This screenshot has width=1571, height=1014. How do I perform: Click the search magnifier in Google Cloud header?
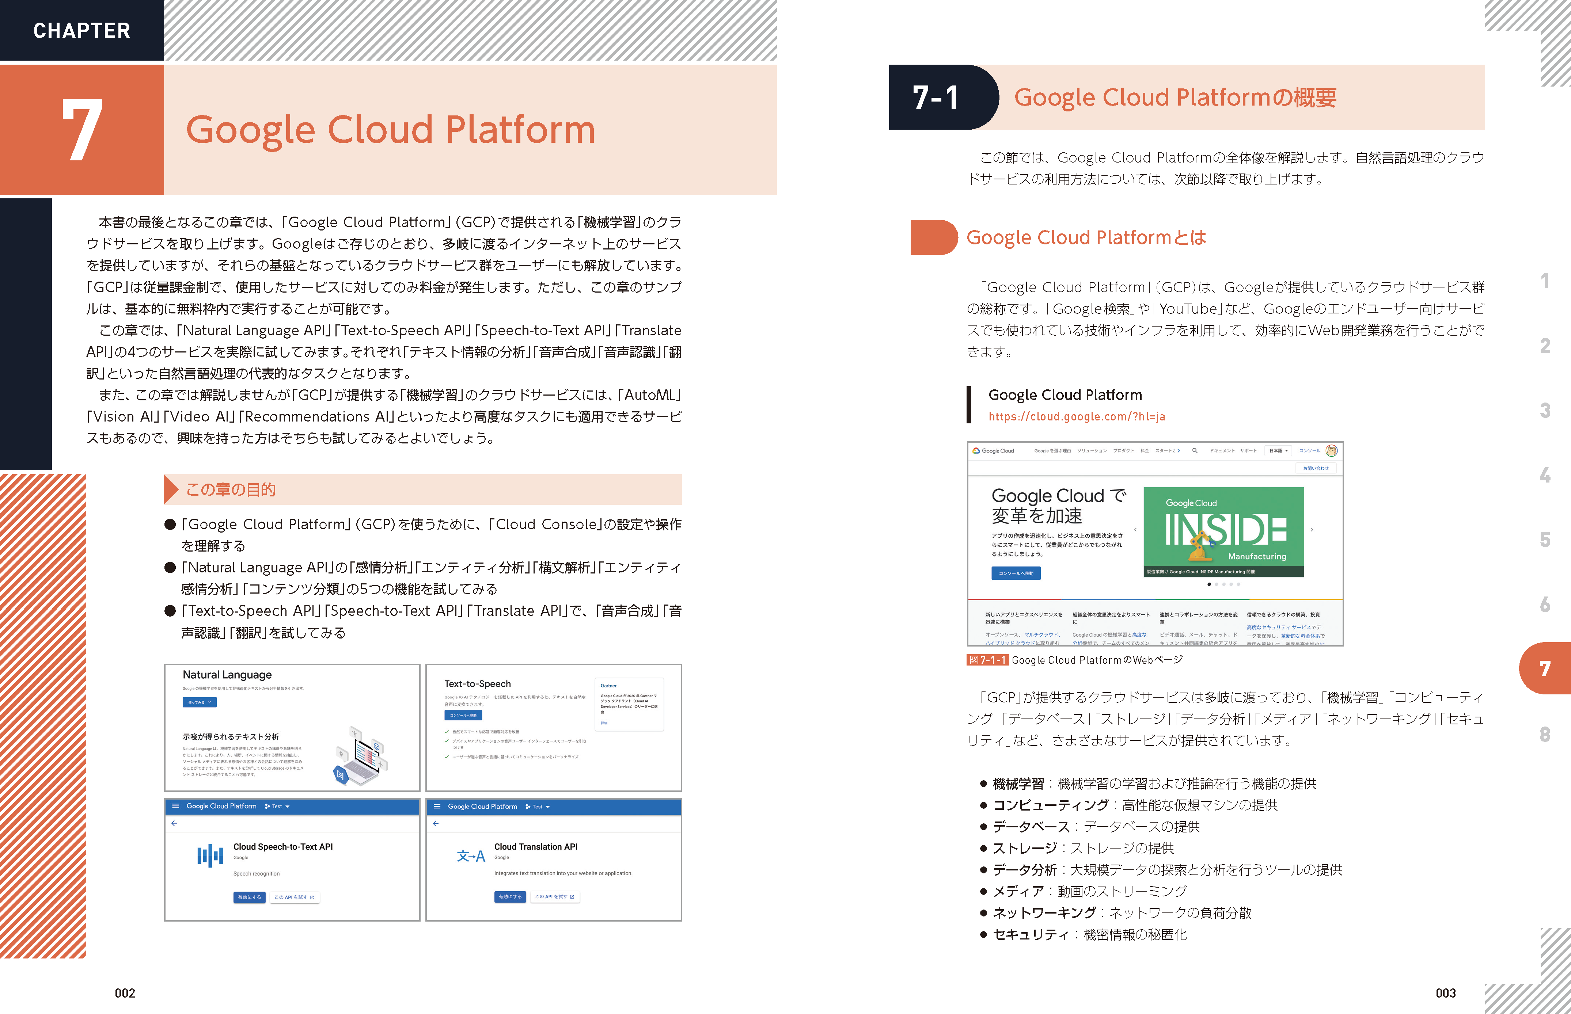(x=1194, y=451)
